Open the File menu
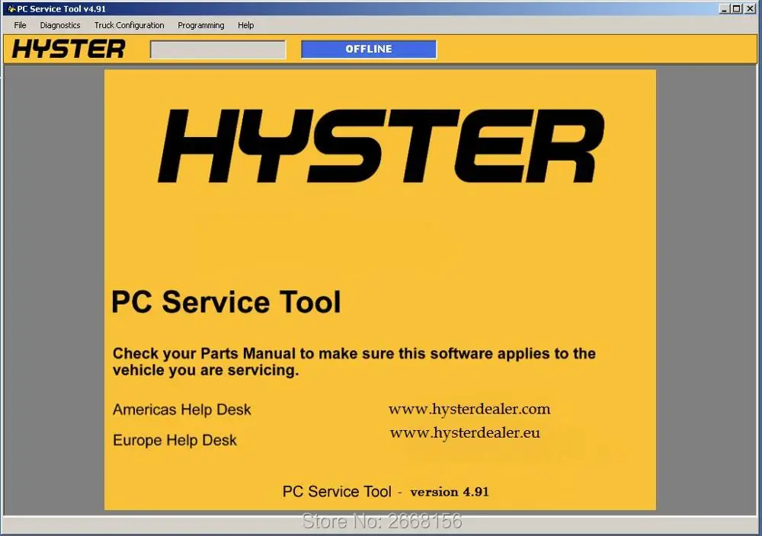The height and width of the screenshot is (536, 762). click(20, 25)
